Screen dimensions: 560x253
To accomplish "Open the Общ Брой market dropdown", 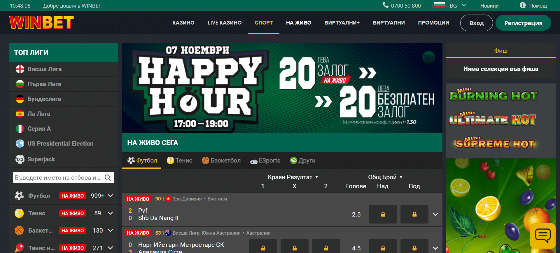I will coord(385,177).
